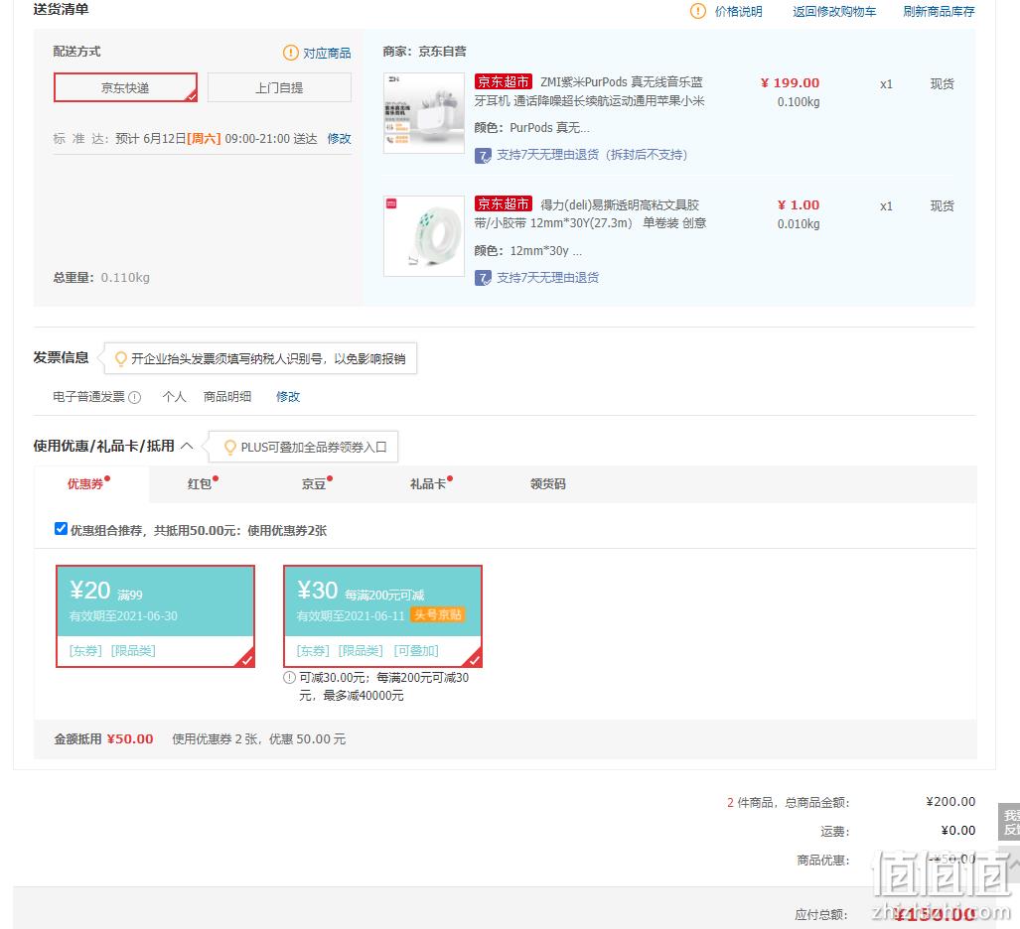Viewport: 1020px width, 929px height.
Task: Click the 7-day return badge for ZMI PurPods
Action: pyautogui.click(x=483, y=156)
